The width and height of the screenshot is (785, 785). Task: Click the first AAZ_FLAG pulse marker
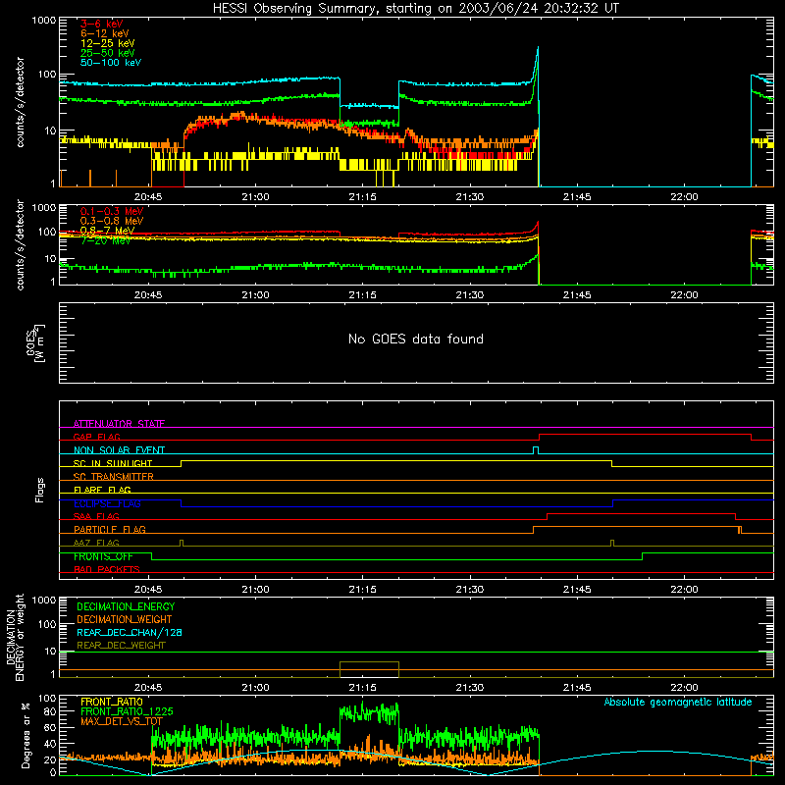tap(182, 543)
